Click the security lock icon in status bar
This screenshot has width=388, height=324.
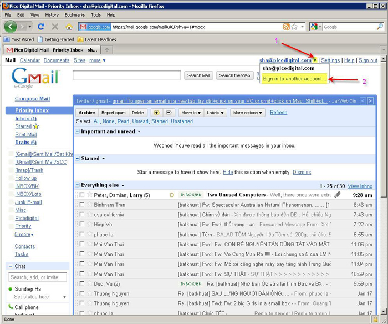click(375, 319)
